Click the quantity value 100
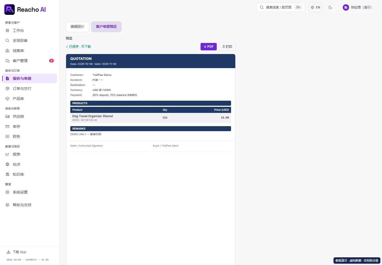Screen dimensions: 382x265 coord(165,118)
